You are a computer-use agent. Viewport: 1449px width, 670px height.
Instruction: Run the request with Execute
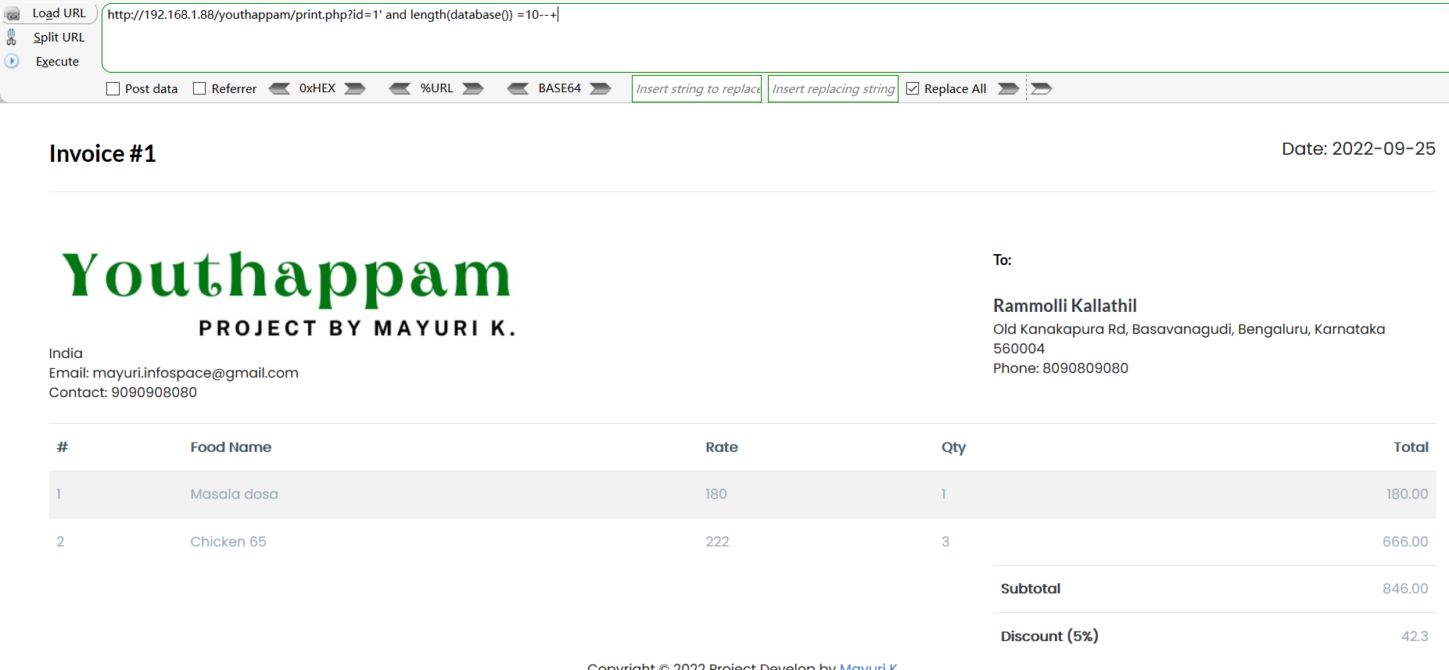coord(57,61)
